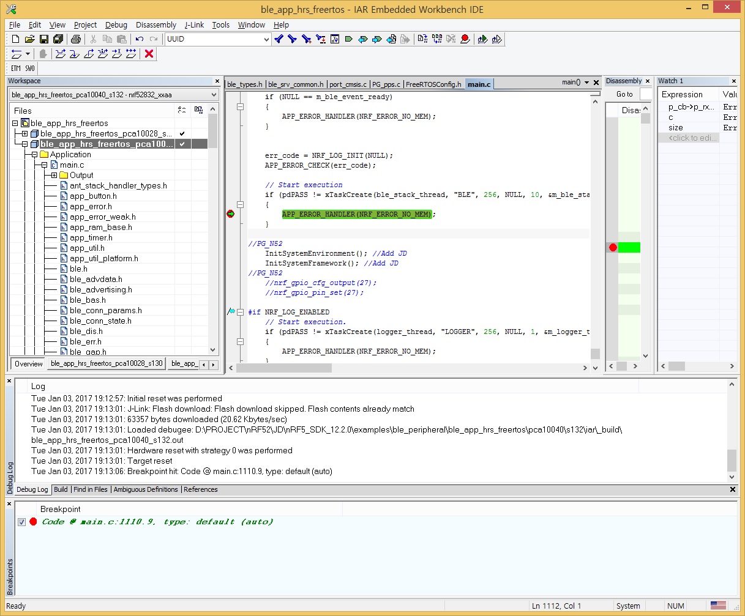The height and width of the screenshot is (616, 745).
Task: Close the Disassembly panel
Action: coord(648,81)
